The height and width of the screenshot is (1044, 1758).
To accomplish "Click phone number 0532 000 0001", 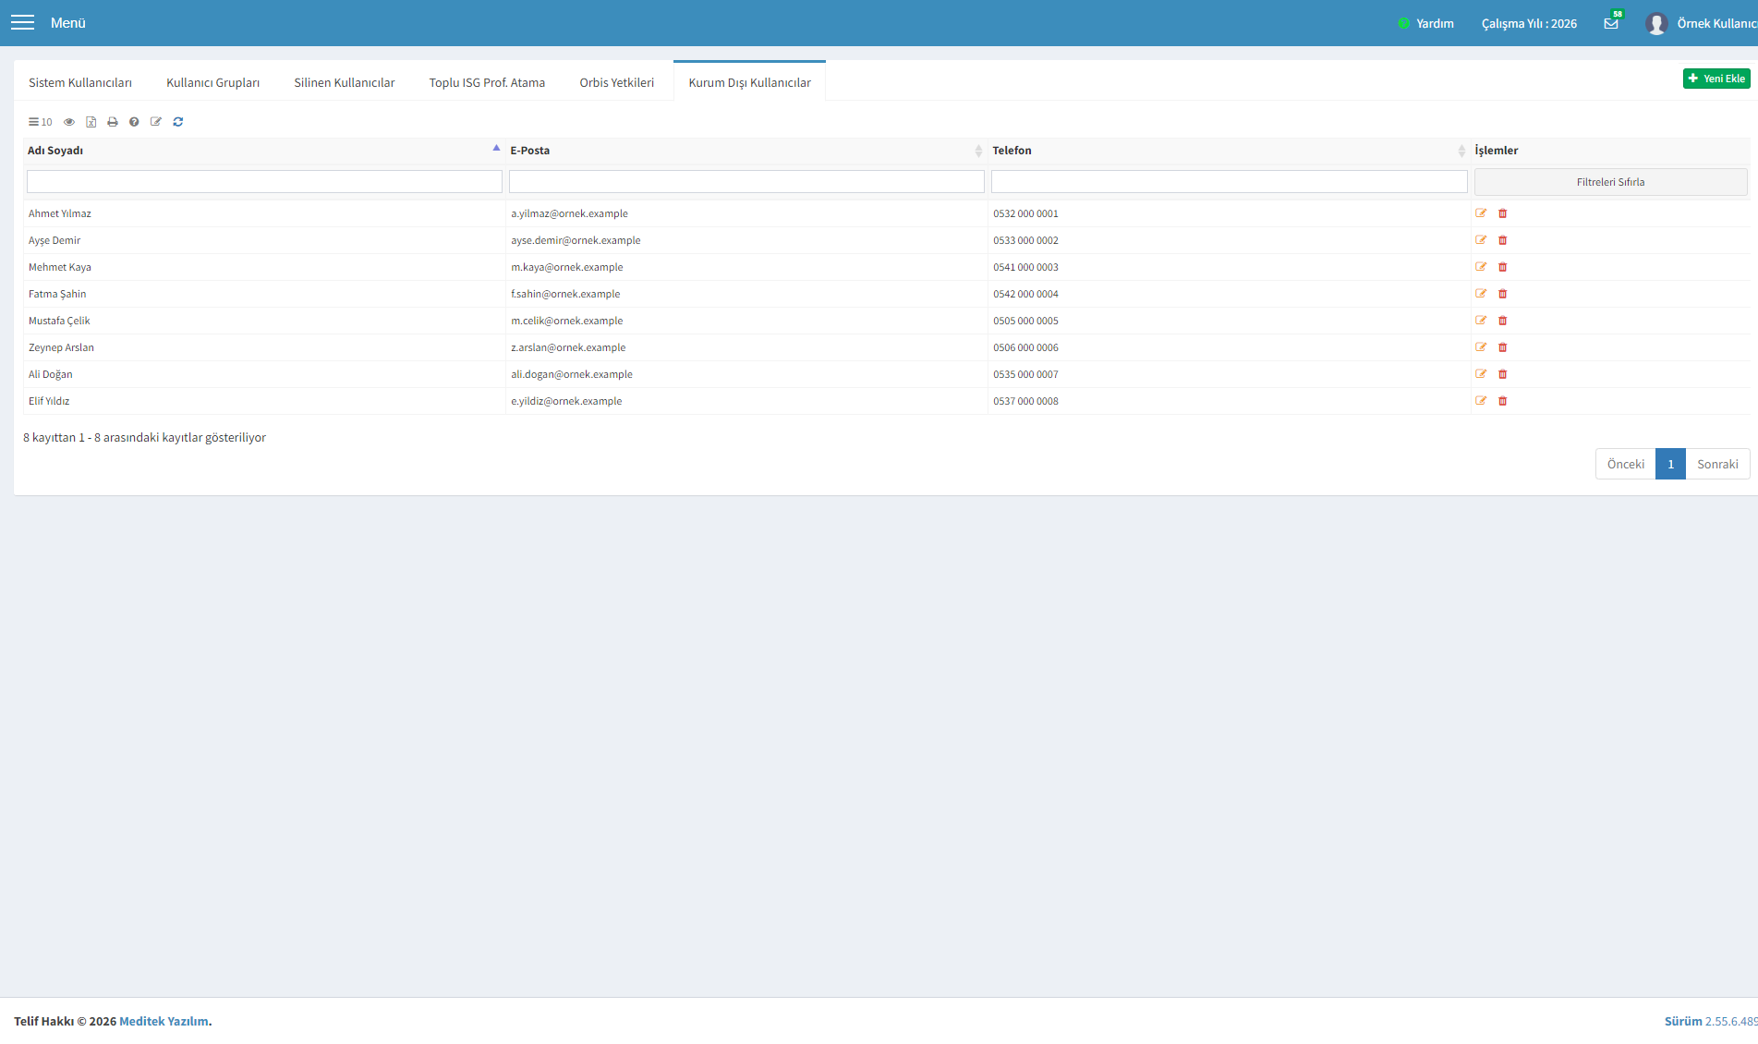I will (x=1025, y=213).
